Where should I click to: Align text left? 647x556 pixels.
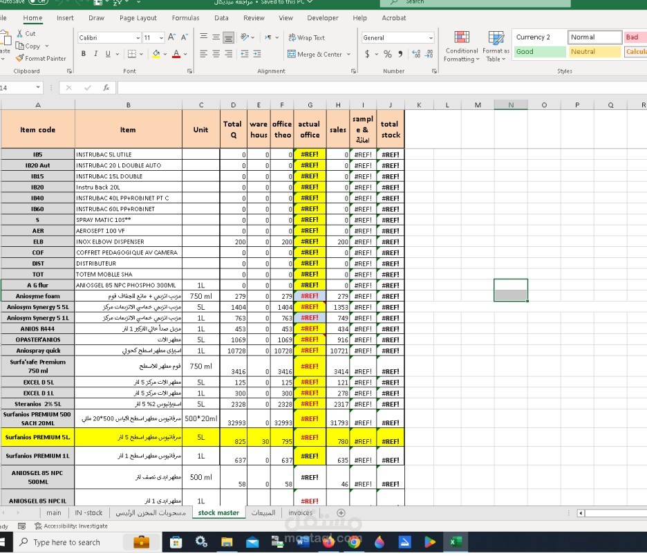(203, 54)
